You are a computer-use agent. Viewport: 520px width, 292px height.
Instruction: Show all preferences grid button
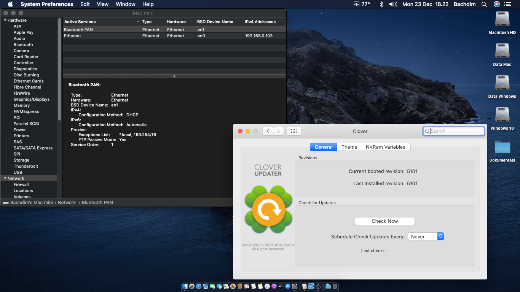[x=294, y=131]
